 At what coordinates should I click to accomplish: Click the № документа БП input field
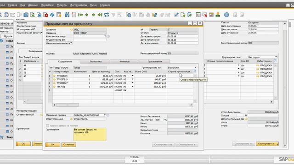pos(90,40)
